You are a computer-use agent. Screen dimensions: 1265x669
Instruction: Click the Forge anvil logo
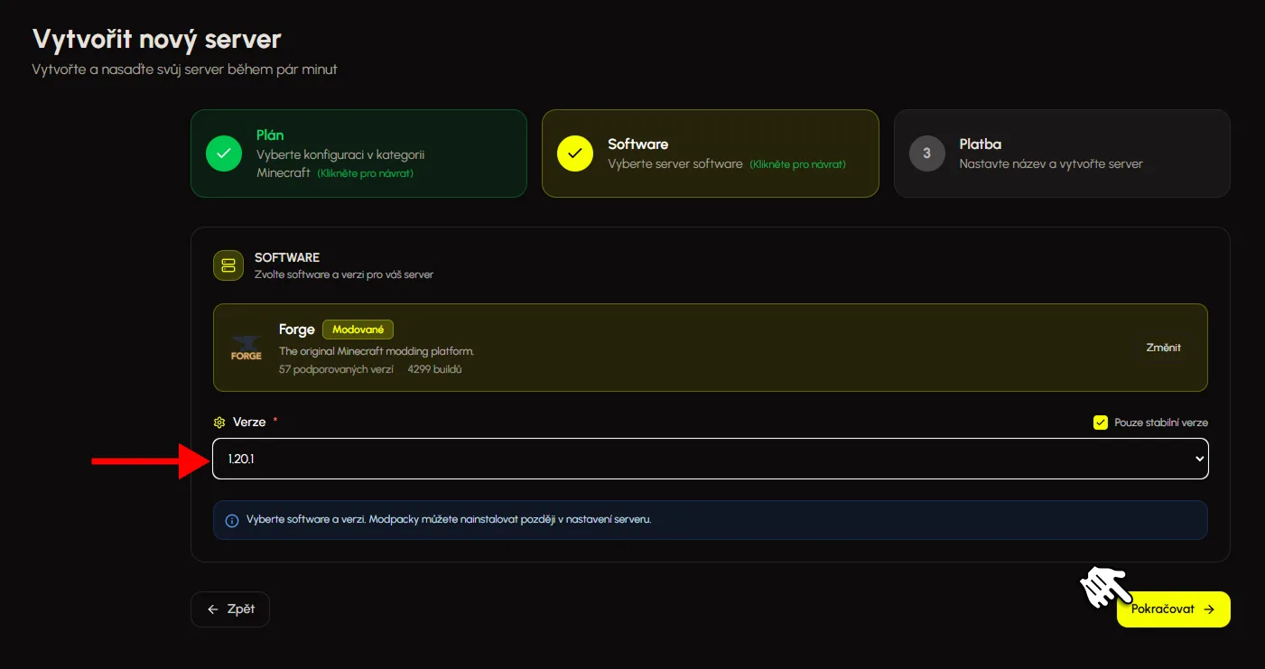[x=246, y=348]
